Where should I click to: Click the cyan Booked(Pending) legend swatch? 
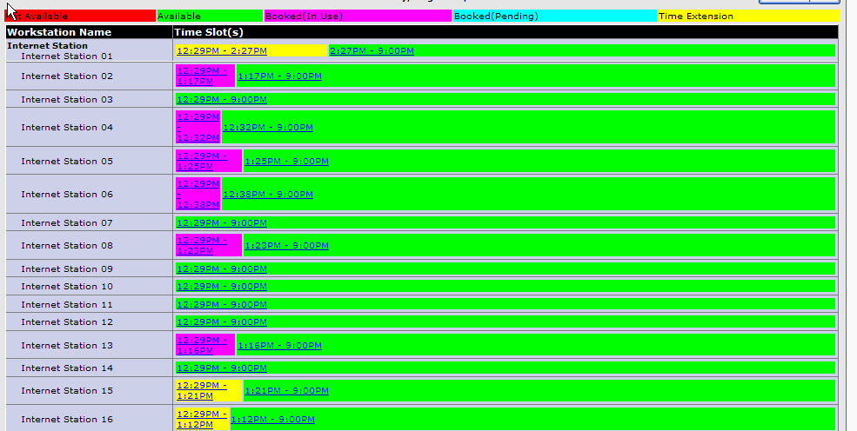[553, 16]
